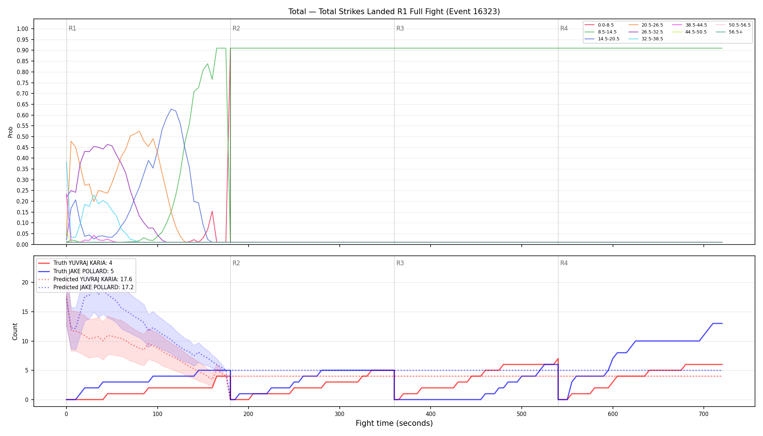Screen dimensions: 763x436
Task: Click the 0.50 y-axis tick label
Action: (22, 137)
